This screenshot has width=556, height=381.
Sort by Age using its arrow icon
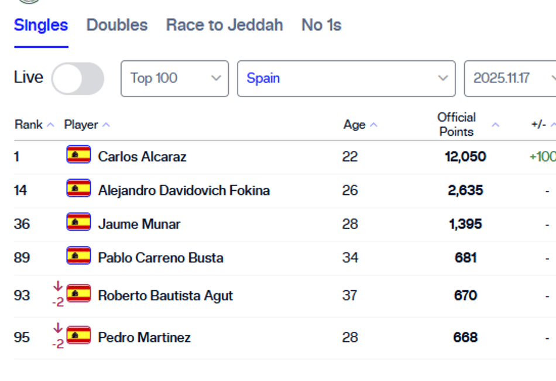click(x=374, y=125)
